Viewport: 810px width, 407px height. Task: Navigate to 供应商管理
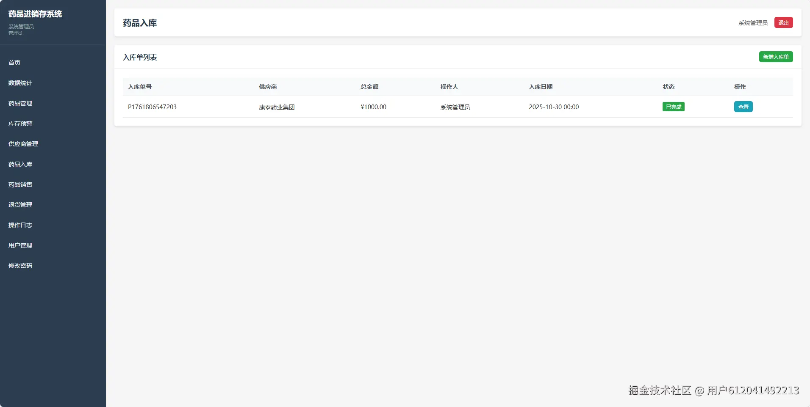click(23, 144)
